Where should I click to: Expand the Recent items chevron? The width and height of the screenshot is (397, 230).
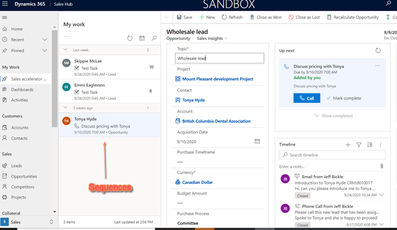pos(45,39)
